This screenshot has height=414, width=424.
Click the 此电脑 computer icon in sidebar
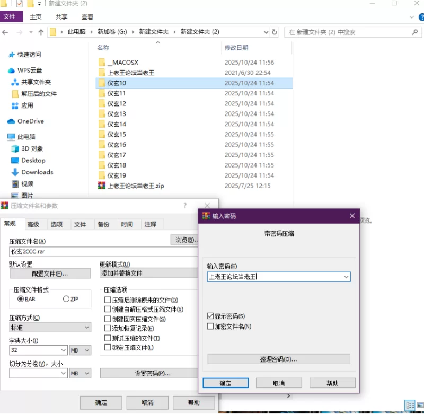pyautogui.click(x=11, y=137)
